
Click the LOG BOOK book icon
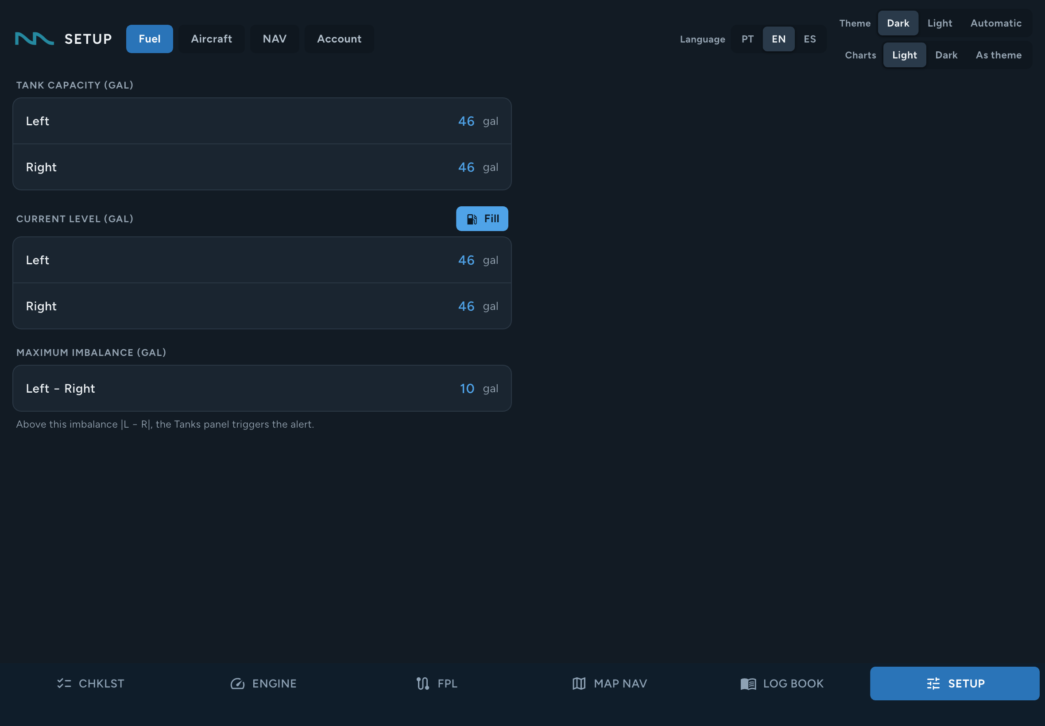tap(748, 684)
